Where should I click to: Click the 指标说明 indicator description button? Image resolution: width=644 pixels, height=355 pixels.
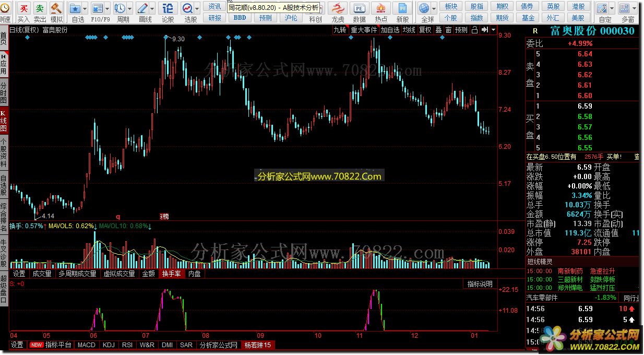coord(480,284)
